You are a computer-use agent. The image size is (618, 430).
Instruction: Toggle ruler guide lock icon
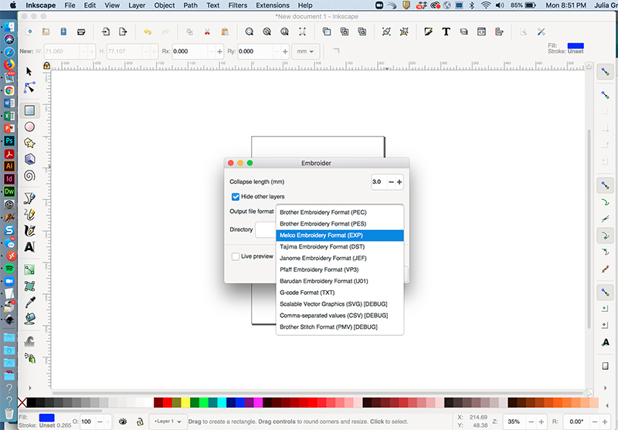click(x=46, y=66)
